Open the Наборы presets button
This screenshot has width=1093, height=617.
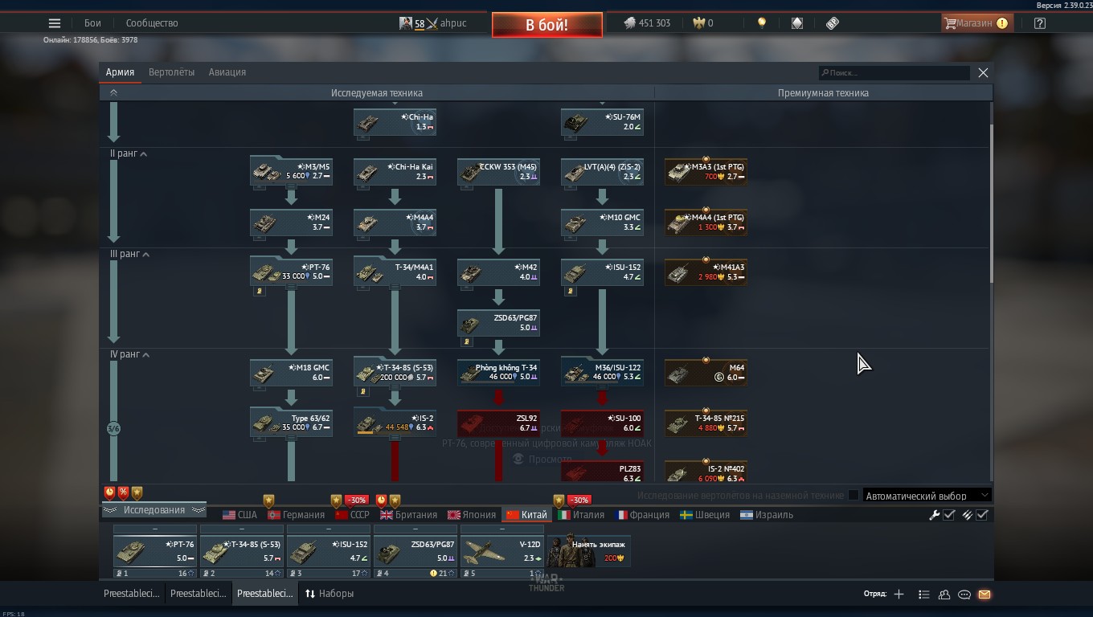click(x=329, y=594)
